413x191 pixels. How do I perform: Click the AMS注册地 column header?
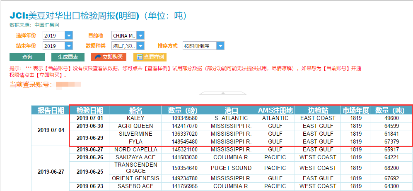point(275,110)
